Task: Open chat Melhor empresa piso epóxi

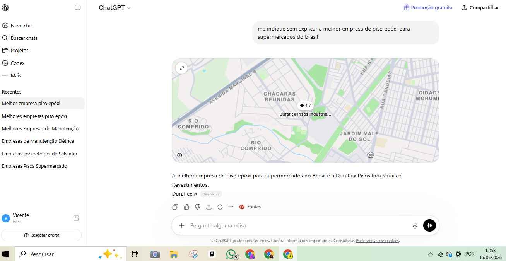Action: point(42,103)
